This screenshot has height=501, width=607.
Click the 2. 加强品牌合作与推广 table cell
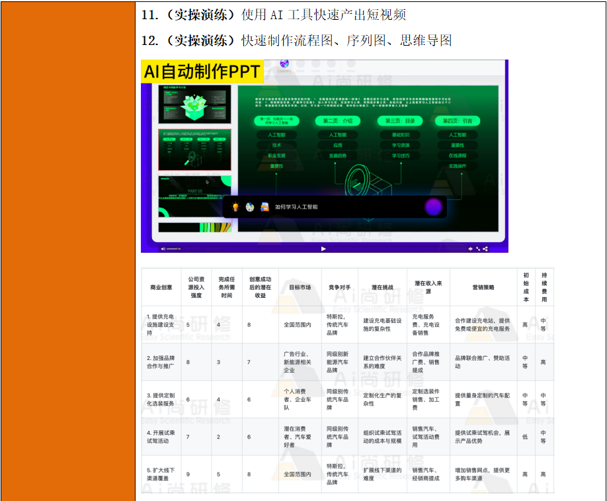tap(161, 362)
